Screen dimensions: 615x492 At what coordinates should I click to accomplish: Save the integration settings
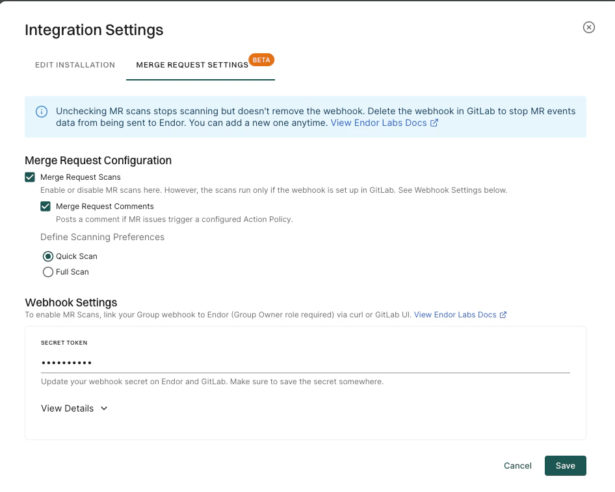pos(565,465)
